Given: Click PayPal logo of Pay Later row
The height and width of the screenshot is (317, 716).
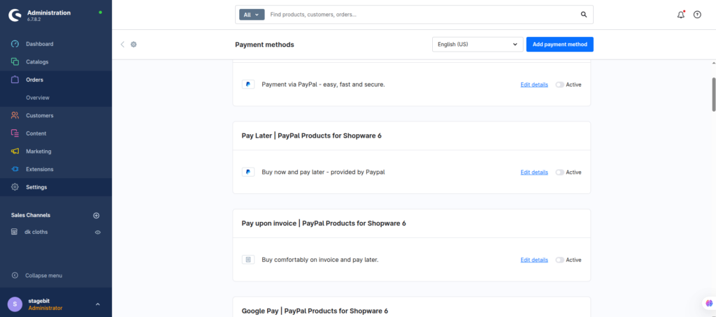Looking at the screenshot, I should (x=248, y=172).
